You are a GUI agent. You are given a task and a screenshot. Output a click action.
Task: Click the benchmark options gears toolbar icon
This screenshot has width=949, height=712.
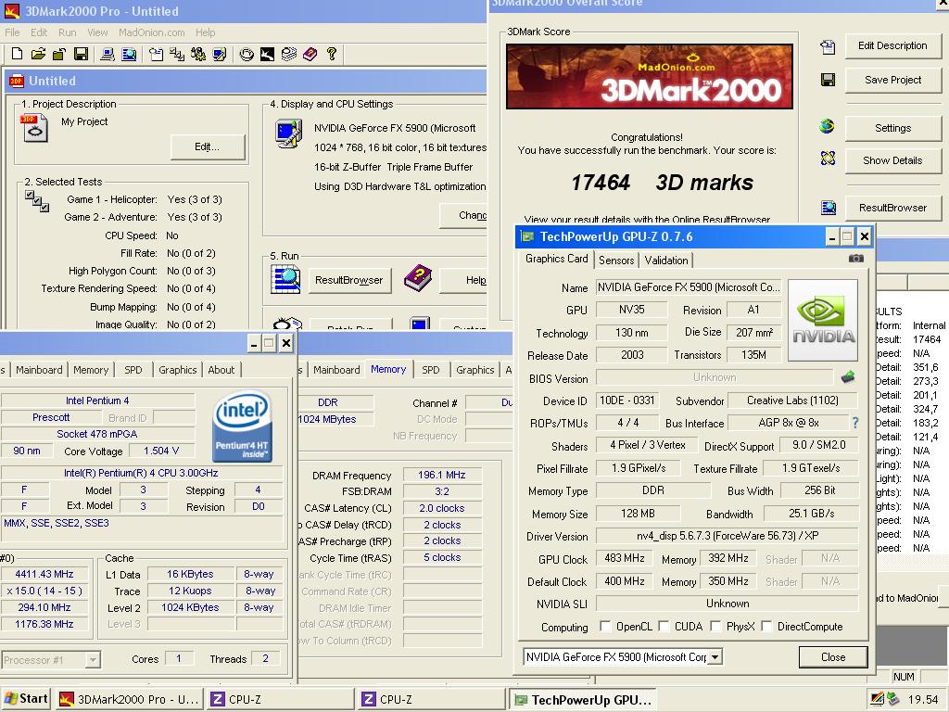[x=198, y=54]
